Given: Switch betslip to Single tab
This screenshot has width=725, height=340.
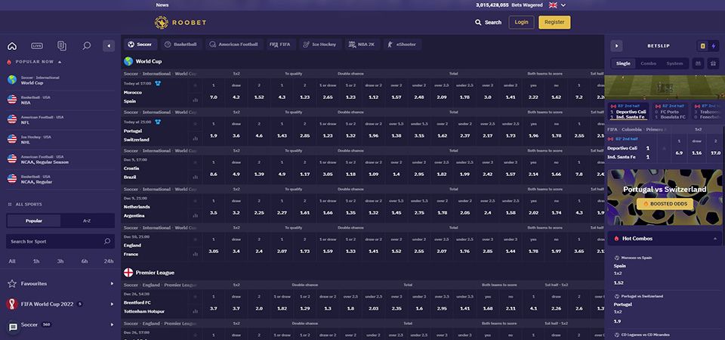Looking at the screenshot, I should point(623,63).
